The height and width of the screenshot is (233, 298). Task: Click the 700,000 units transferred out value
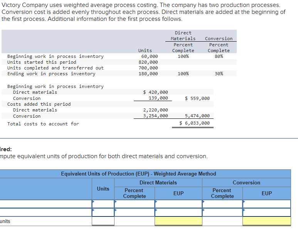pyautogui.click(x=148, y=68)
